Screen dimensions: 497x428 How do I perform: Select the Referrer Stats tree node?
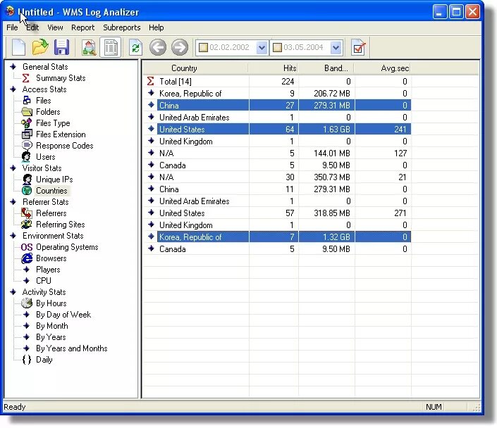tap(45, 202)
